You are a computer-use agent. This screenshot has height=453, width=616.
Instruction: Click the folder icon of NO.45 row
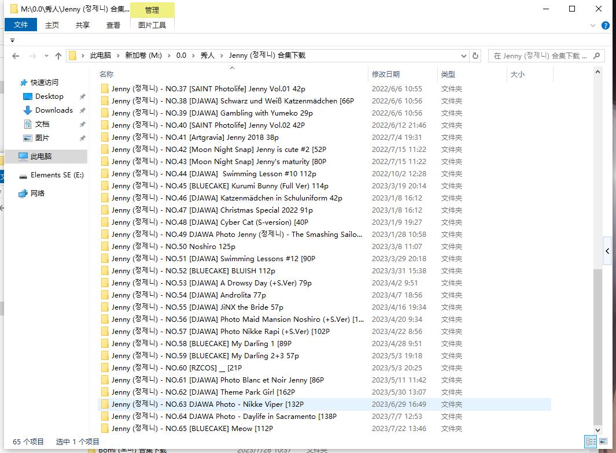click(105, 185)
